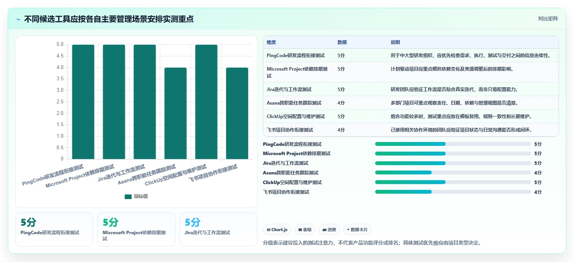Click the footnote starting 分值表示建议投入

tap(372, 243)
